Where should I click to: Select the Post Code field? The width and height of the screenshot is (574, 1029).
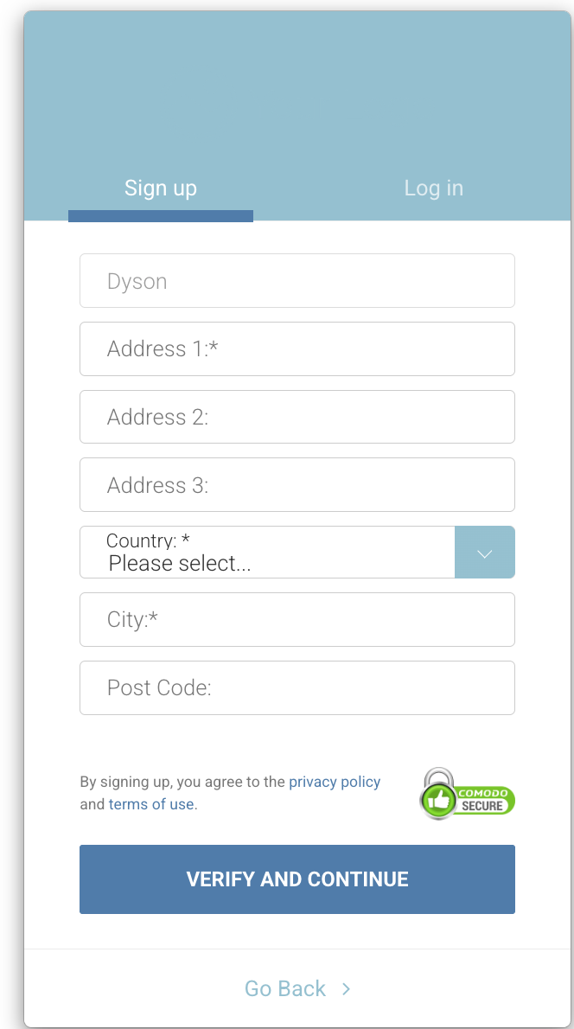point(297,688)
